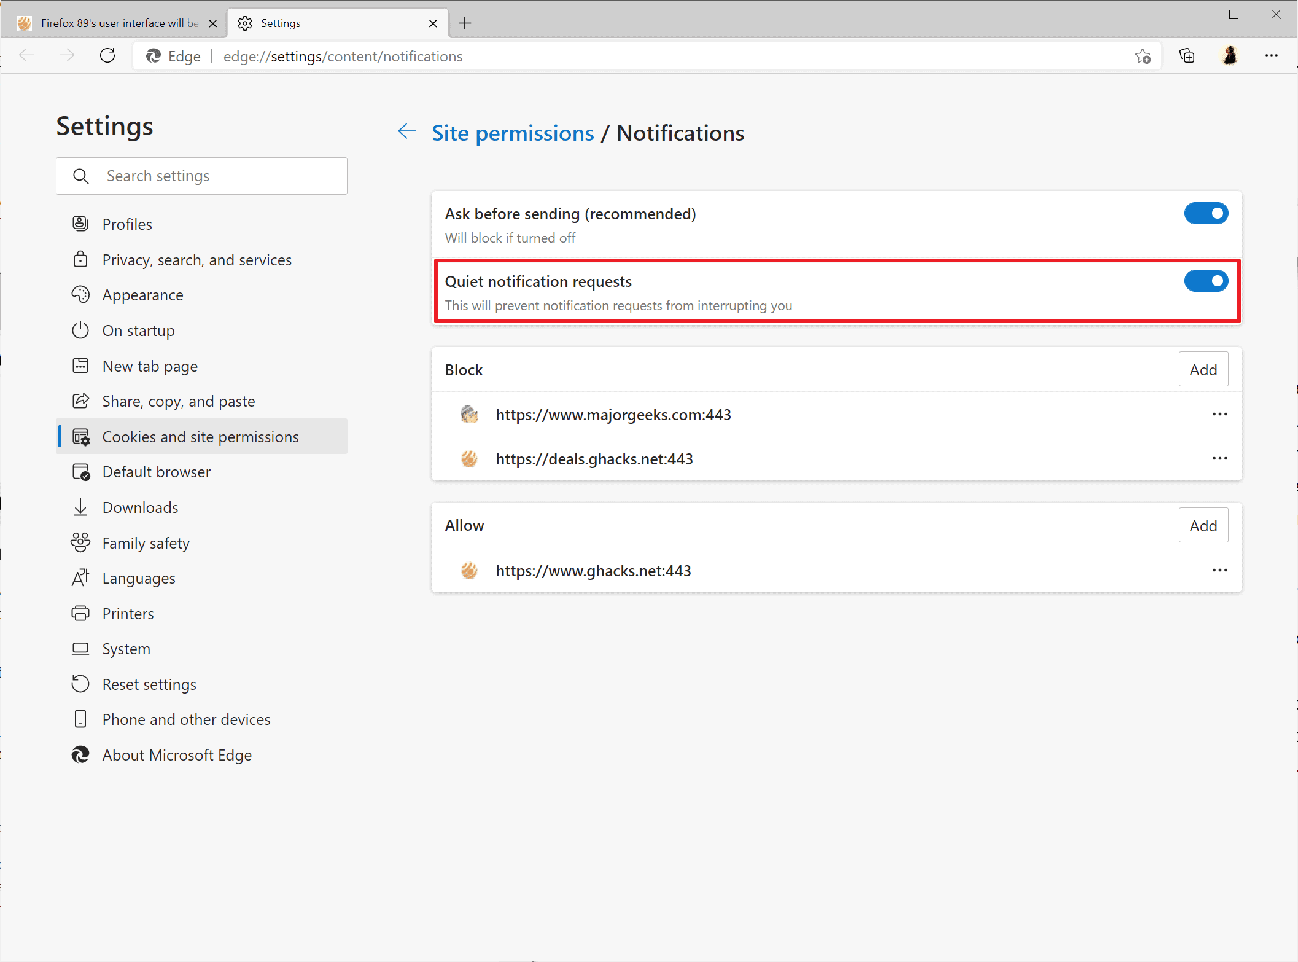Click the favorites star in the address bar
This screenshot has height=962, width=1298.
(1143, 55)
